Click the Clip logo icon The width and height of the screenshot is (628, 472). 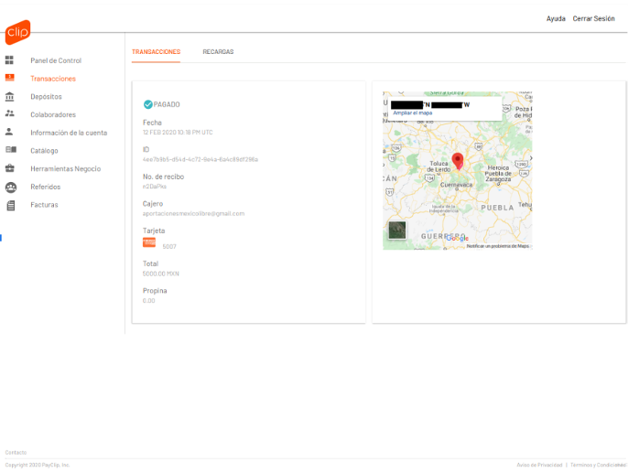click(17, 32)
